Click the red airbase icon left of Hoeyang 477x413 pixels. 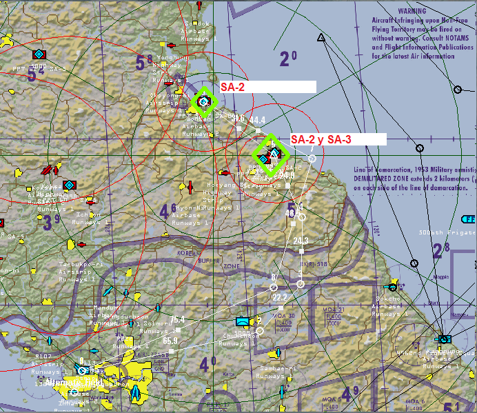coord(225,173)
